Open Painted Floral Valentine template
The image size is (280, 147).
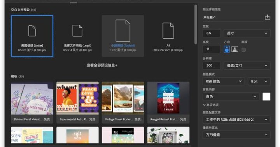(32, 103)
